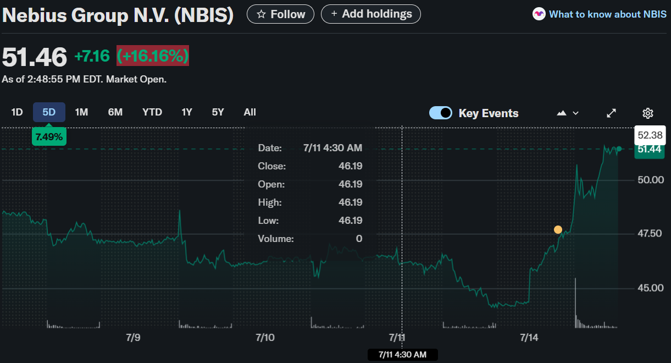Click the 7/14 date axis label

529,337
